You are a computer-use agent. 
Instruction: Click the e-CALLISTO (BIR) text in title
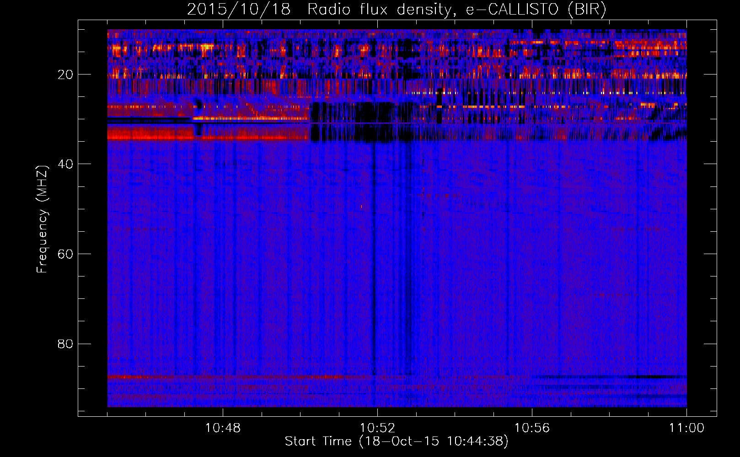click(536, 9)
